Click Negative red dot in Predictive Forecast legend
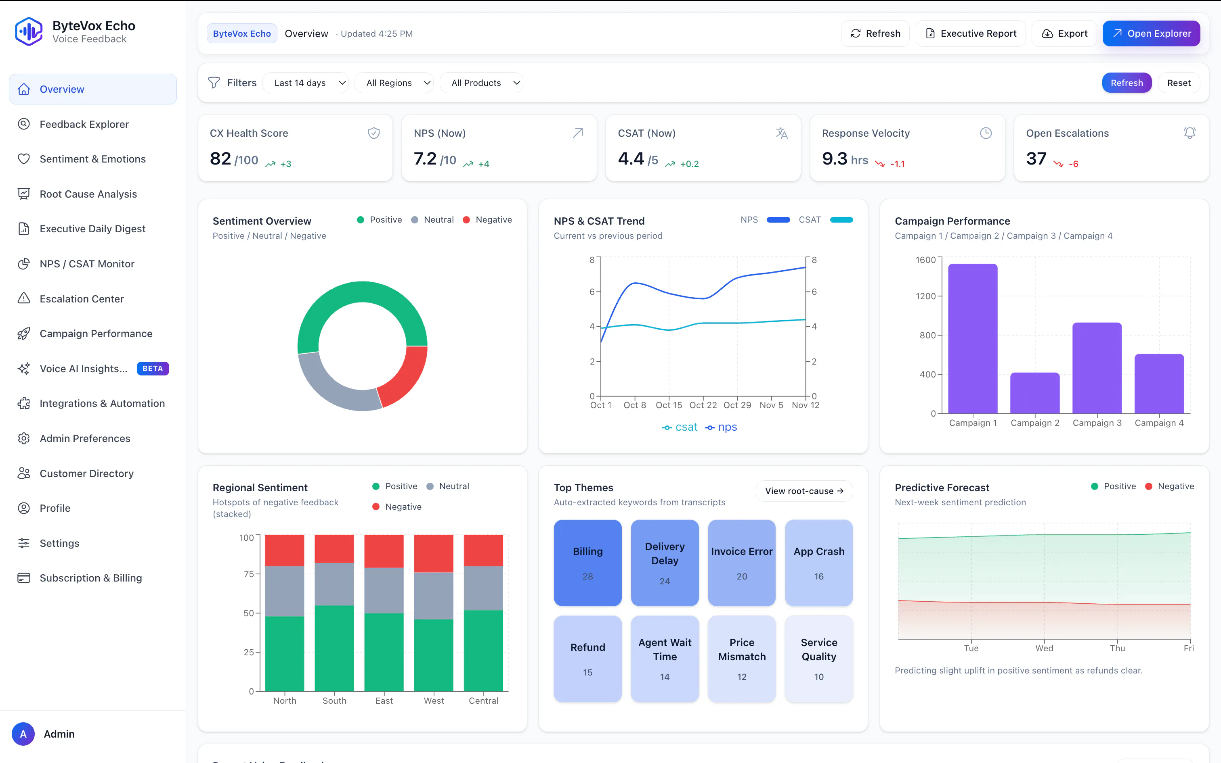The height and width of the screenshot is (763, 1221). pos(1148,486)
